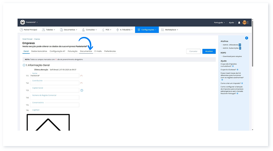Open the three-dot options menu
The width and height of the screenshot is (273, 151).
[x=248, y=23]
